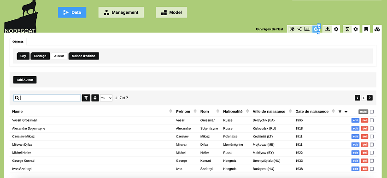Open the geographic visualisation globe icon
Image resolution: width=387 pixels, height=178 pixels.
pyautogui.click(x=292, y=29)
